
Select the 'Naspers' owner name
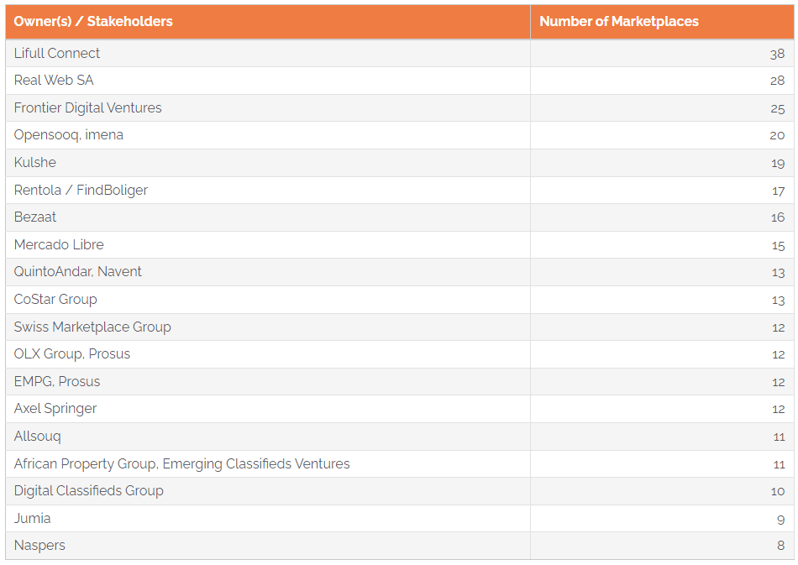click(x=39, y=546)
